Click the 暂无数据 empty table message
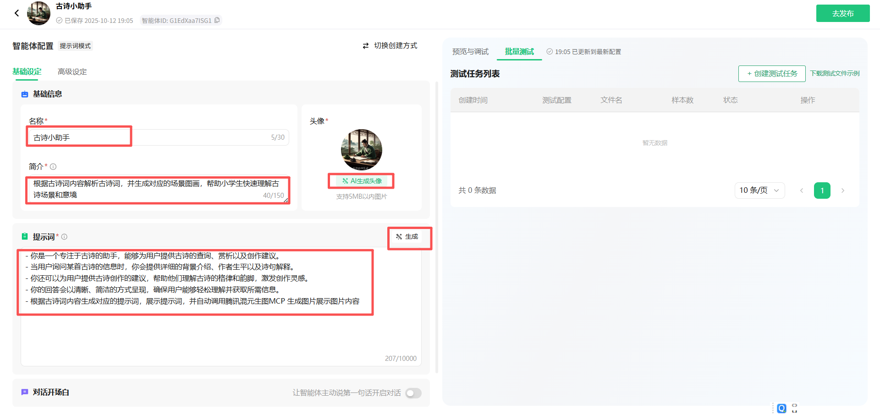This screenshot has width=880, height=414. click(x=654, y=143)
